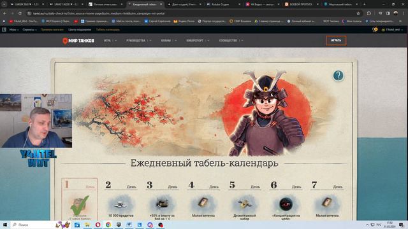Image resolution: width=408 pixels, height=229 pixels.
Task: Switch to the Личные очки tab
Action: click(105, 4)
